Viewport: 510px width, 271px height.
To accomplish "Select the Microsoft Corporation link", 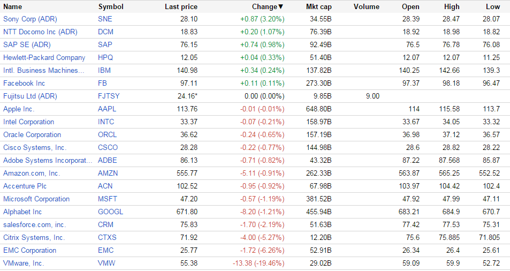I will click(36, 199).
